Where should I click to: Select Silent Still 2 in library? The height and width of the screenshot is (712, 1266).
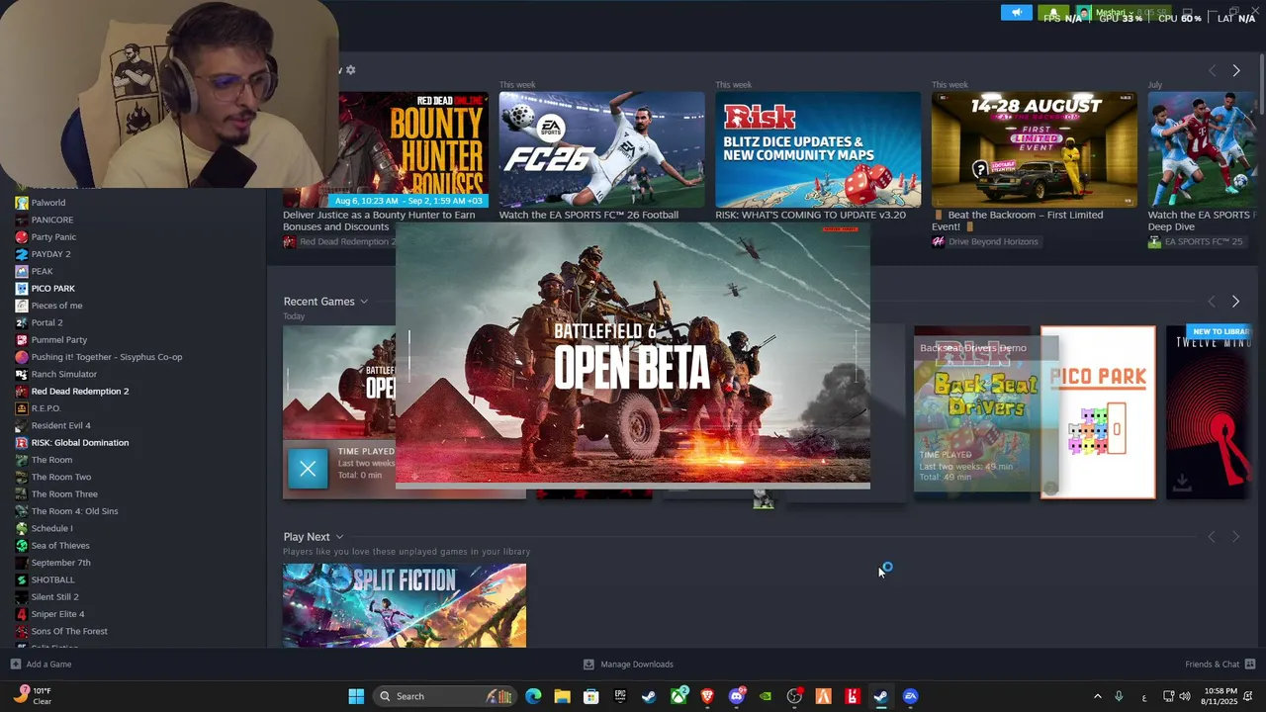coord(54,597)
